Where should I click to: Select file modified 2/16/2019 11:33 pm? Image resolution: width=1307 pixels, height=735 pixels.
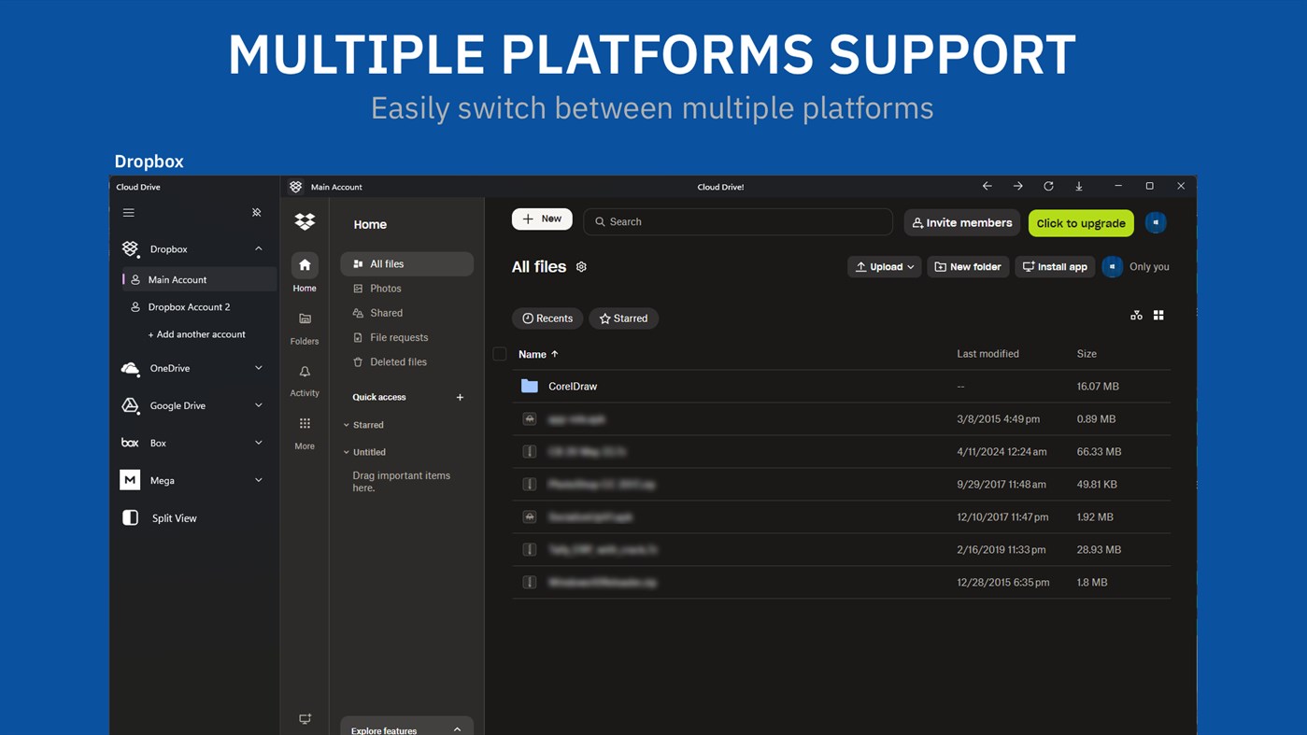(841, 549)
